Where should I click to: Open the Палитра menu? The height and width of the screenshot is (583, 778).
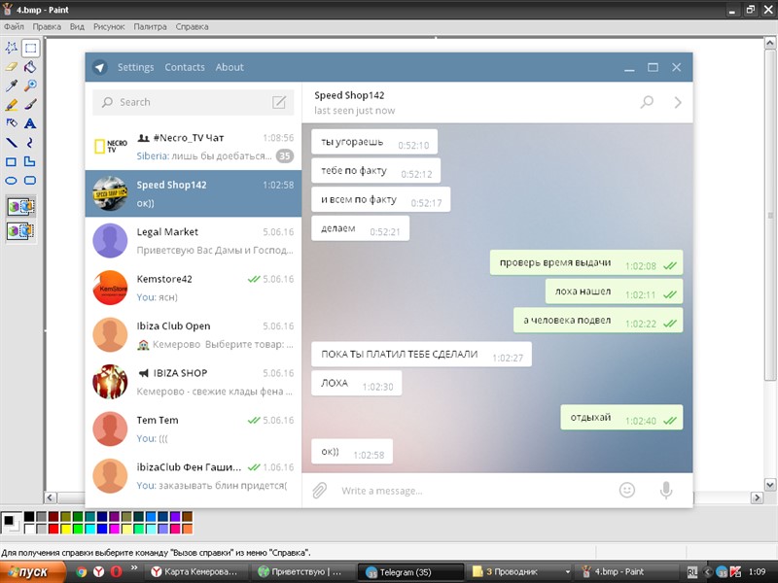[150, 27]
